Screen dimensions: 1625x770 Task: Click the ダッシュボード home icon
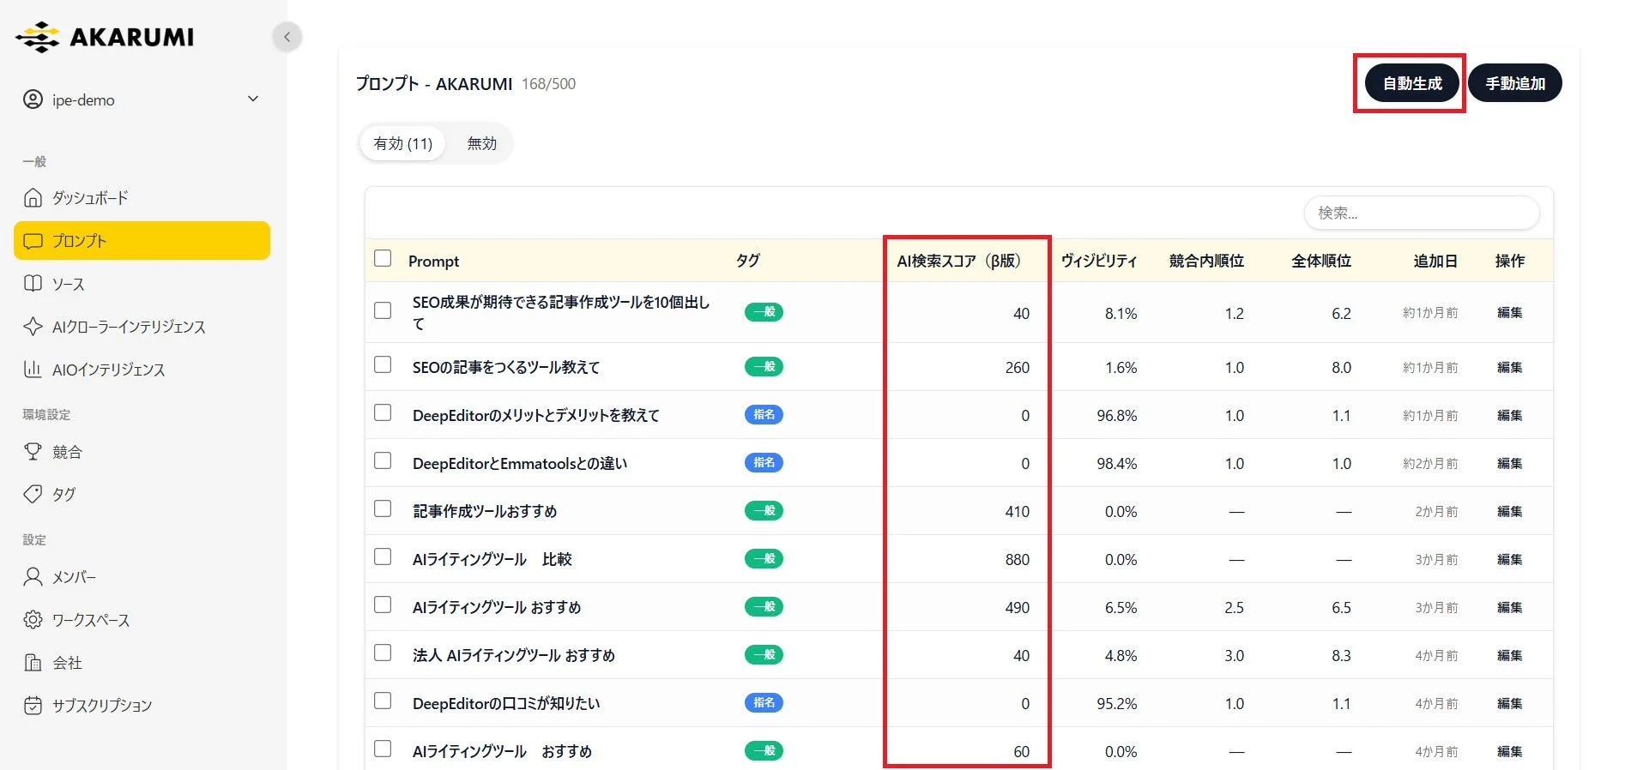click(x=33, y=198)
